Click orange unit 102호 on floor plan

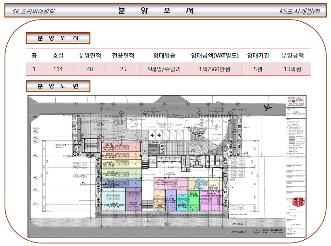click(x=121, y=155)
